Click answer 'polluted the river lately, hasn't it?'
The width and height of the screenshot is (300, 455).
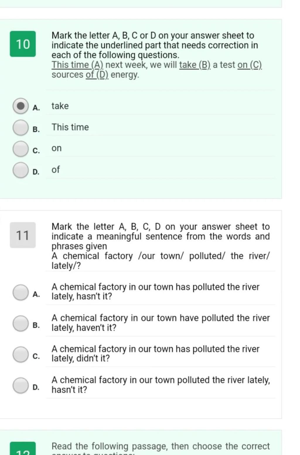(x=161, y=385)
